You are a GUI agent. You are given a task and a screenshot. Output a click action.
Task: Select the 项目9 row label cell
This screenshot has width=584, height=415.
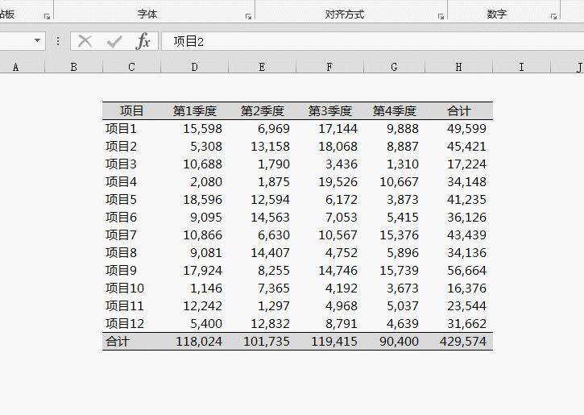click(131, 271)
